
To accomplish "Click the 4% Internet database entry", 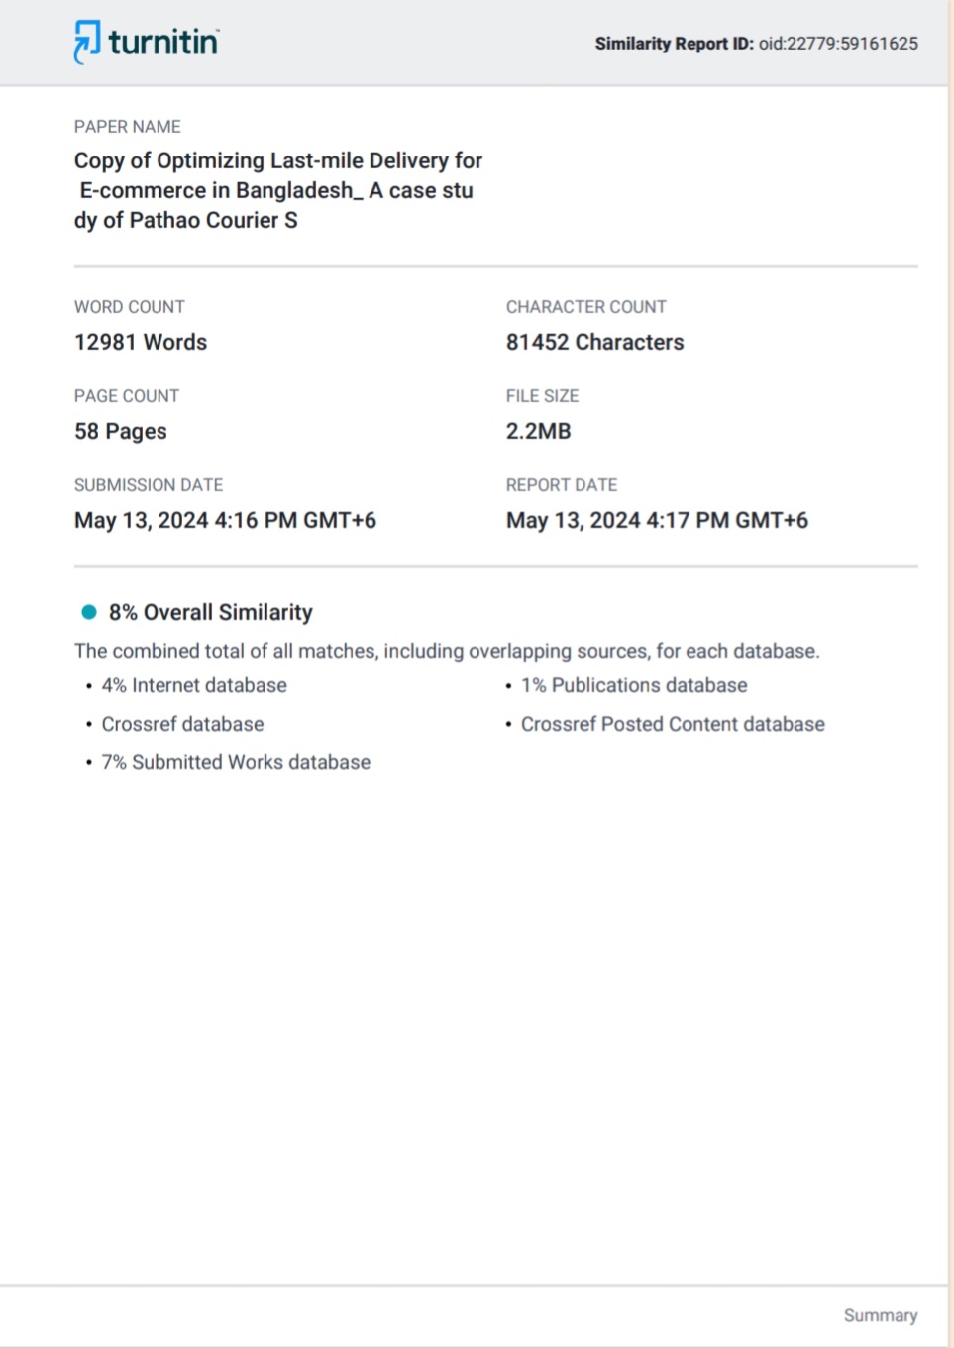I will [x=194, y=685].
